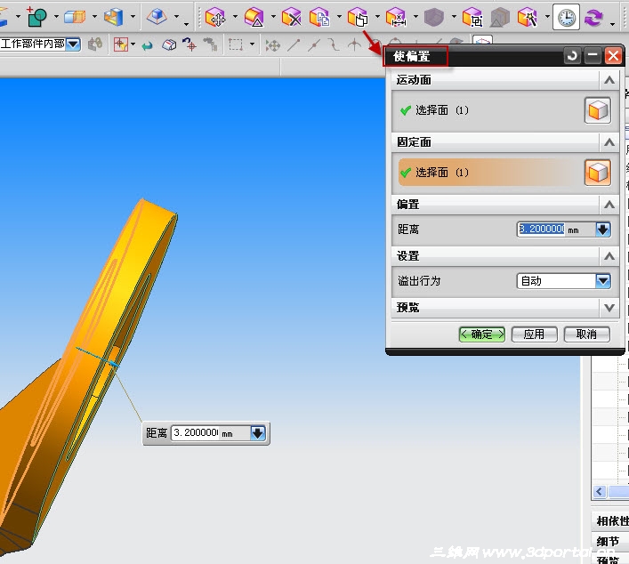Screen dimensions: 629x564
Task: Open the rectangle selection dropdown arrow
Action: [x=252, y=44]
